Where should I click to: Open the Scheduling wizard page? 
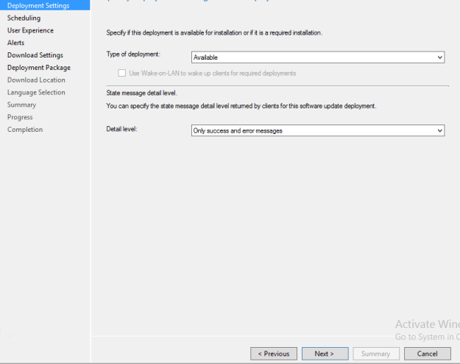[24, 18]
